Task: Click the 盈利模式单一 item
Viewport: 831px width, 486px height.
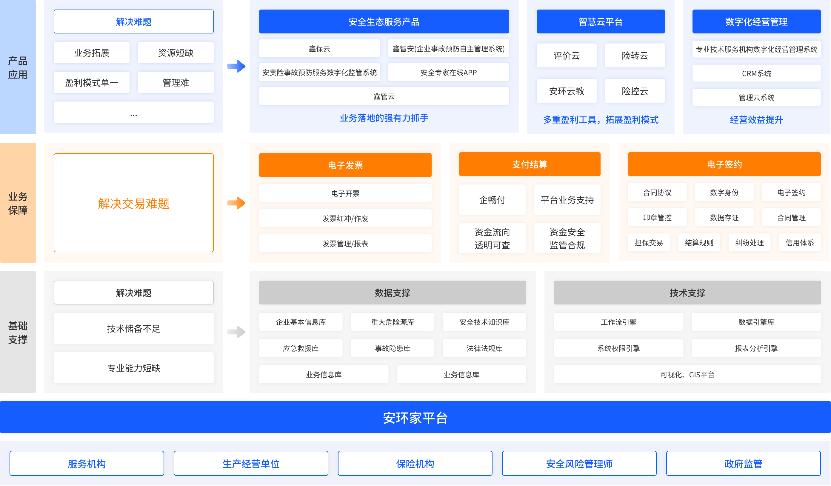Action: click(92, 82)
